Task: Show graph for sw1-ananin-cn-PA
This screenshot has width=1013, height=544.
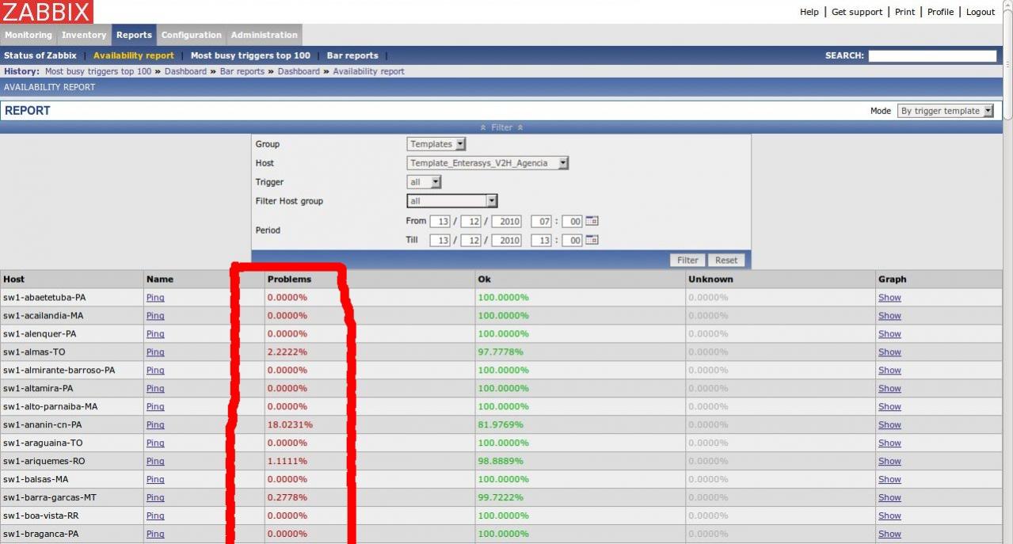Action: coord(889,425)
